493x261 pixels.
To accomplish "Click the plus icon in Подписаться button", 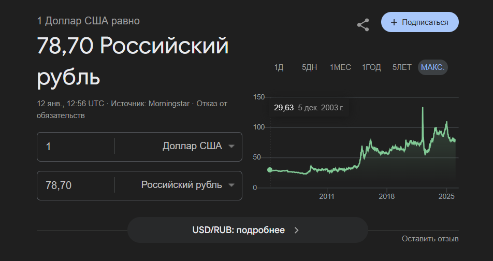I will pos(394,22).
